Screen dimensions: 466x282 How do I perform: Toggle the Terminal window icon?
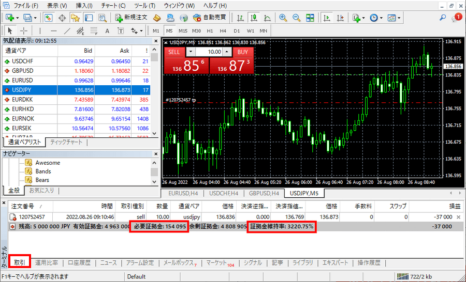[89, 18]
